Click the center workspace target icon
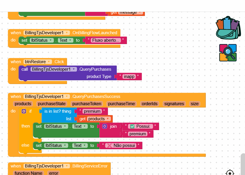 coord(230,172)
